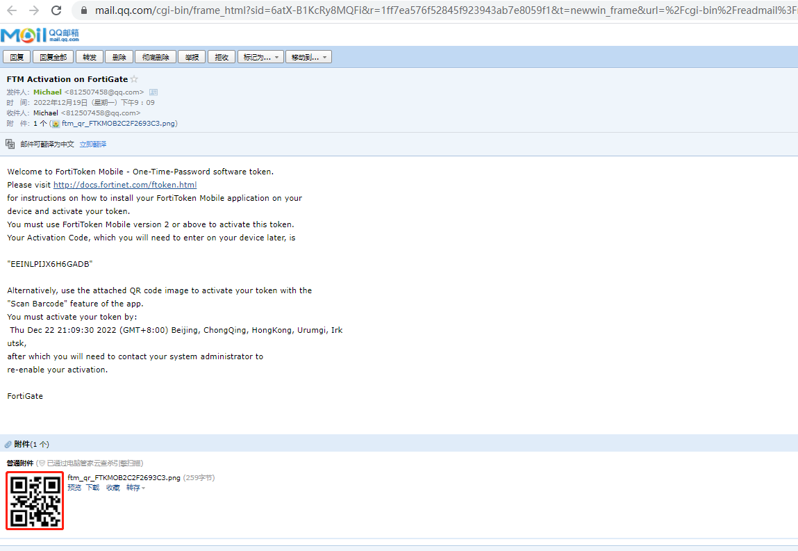This screenshot has height=551, width=798.
Task: Click the sender contact card icon
Action: pyautogui.click(x=153, y=92)
